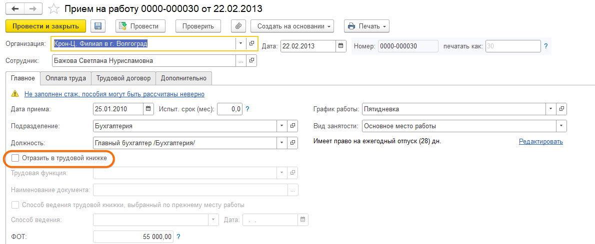Open the Вид занятости dropdown
This screenshot has height=244, width=595.
[x=561, y=126]
